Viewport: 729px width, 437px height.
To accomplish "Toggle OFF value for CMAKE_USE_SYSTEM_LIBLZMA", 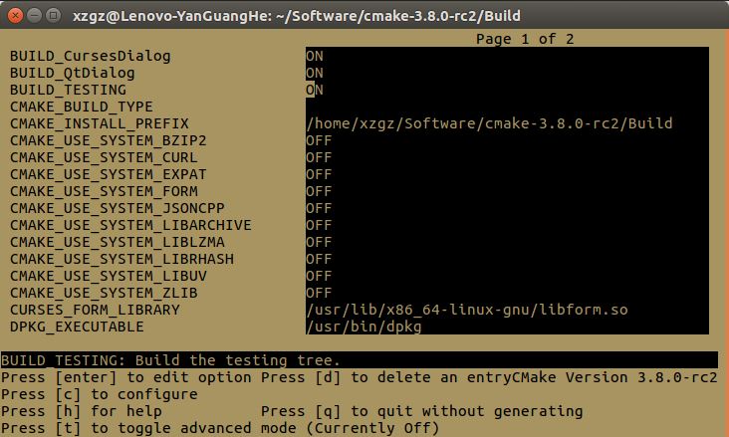I will pyautogui.click(x=319, y=242).
